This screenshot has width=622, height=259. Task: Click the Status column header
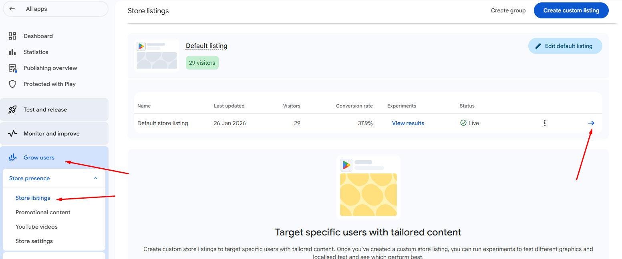click(467, 106)
